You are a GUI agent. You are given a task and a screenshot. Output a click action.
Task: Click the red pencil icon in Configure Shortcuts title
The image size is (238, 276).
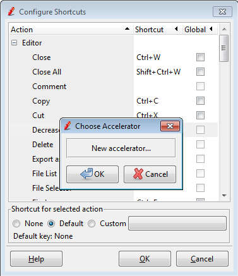11,11
